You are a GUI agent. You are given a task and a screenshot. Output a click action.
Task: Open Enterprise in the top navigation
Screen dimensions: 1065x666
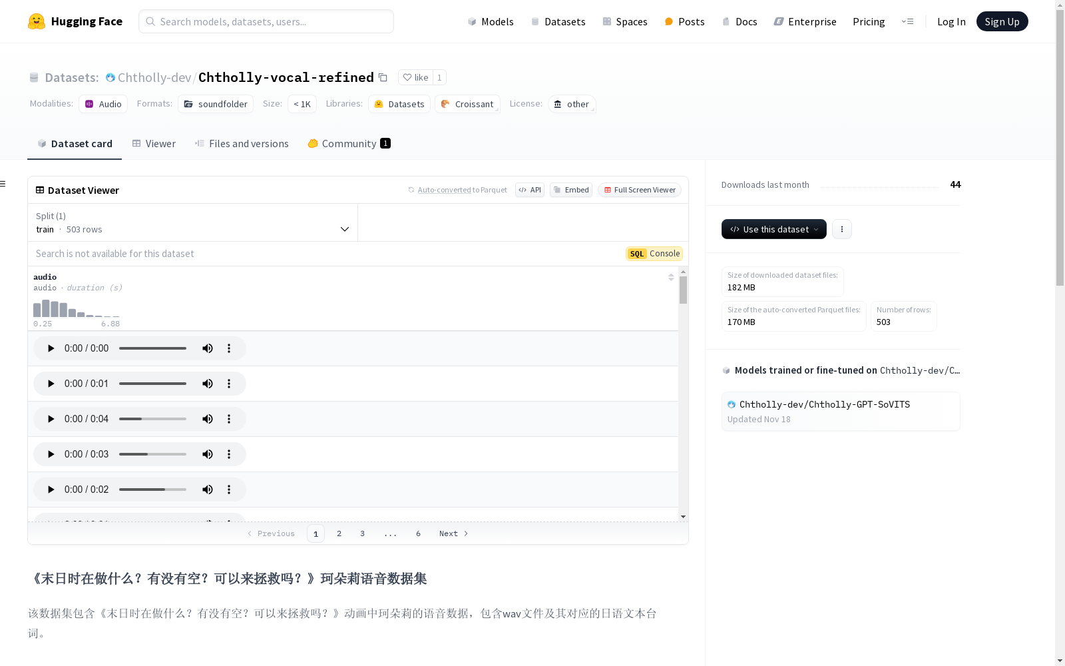[x=805, y=21]
